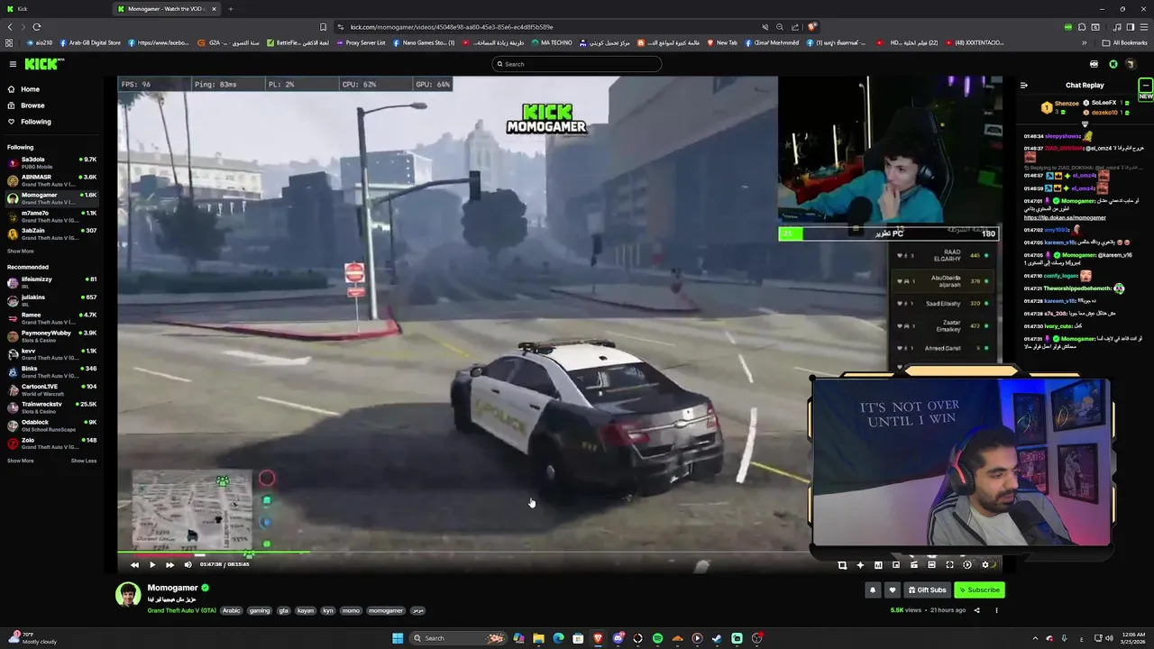Click the gaming tag under stream title
Viewport: 1154px width, 649px height.
[260, 610]
